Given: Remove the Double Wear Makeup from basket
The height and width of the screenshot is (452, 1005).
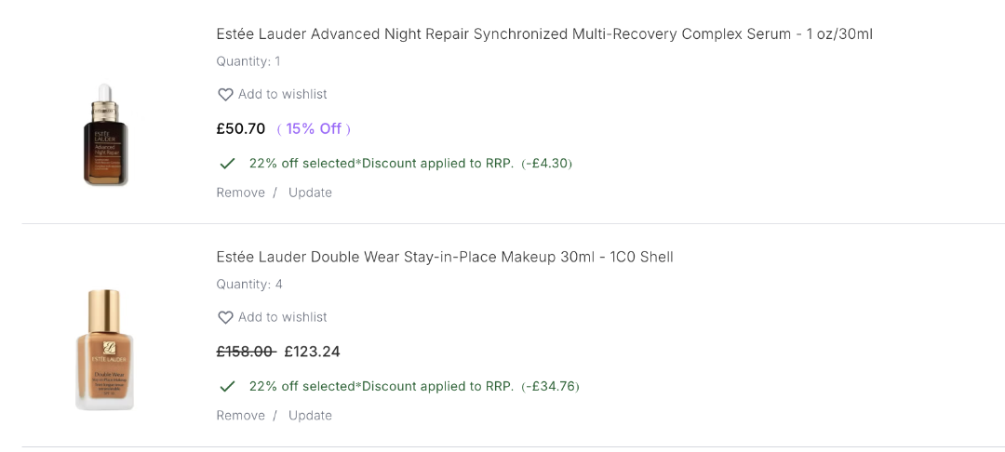Looking at the screenshot, I should (x=241, y=416).
